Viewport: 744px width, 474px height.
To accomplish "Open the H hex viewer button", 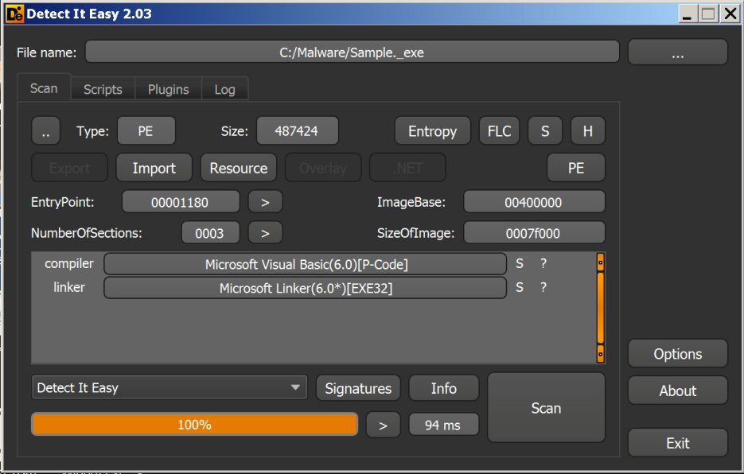I will [587, 131].
